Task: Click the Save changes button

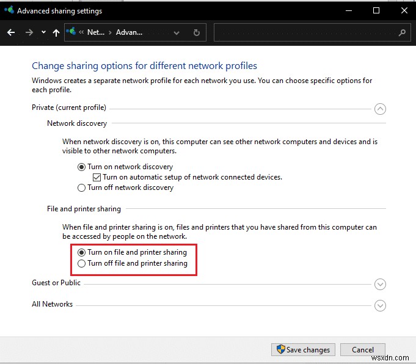Action: (303, 350)
